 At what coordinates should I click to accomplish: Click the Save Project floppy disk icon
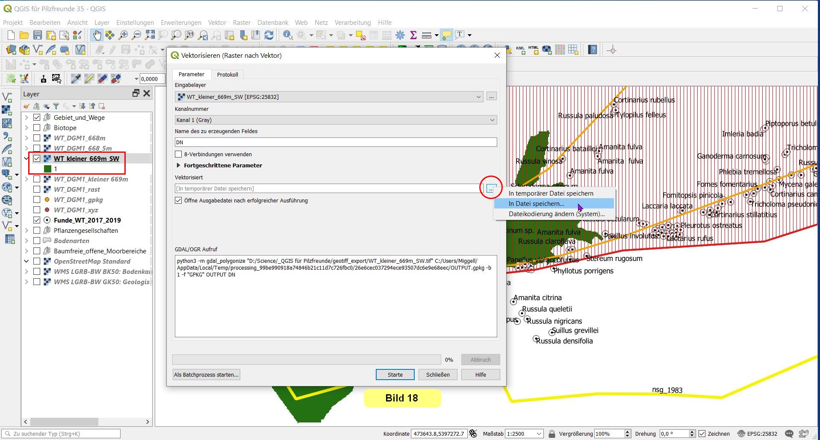(x=38, y=35)
